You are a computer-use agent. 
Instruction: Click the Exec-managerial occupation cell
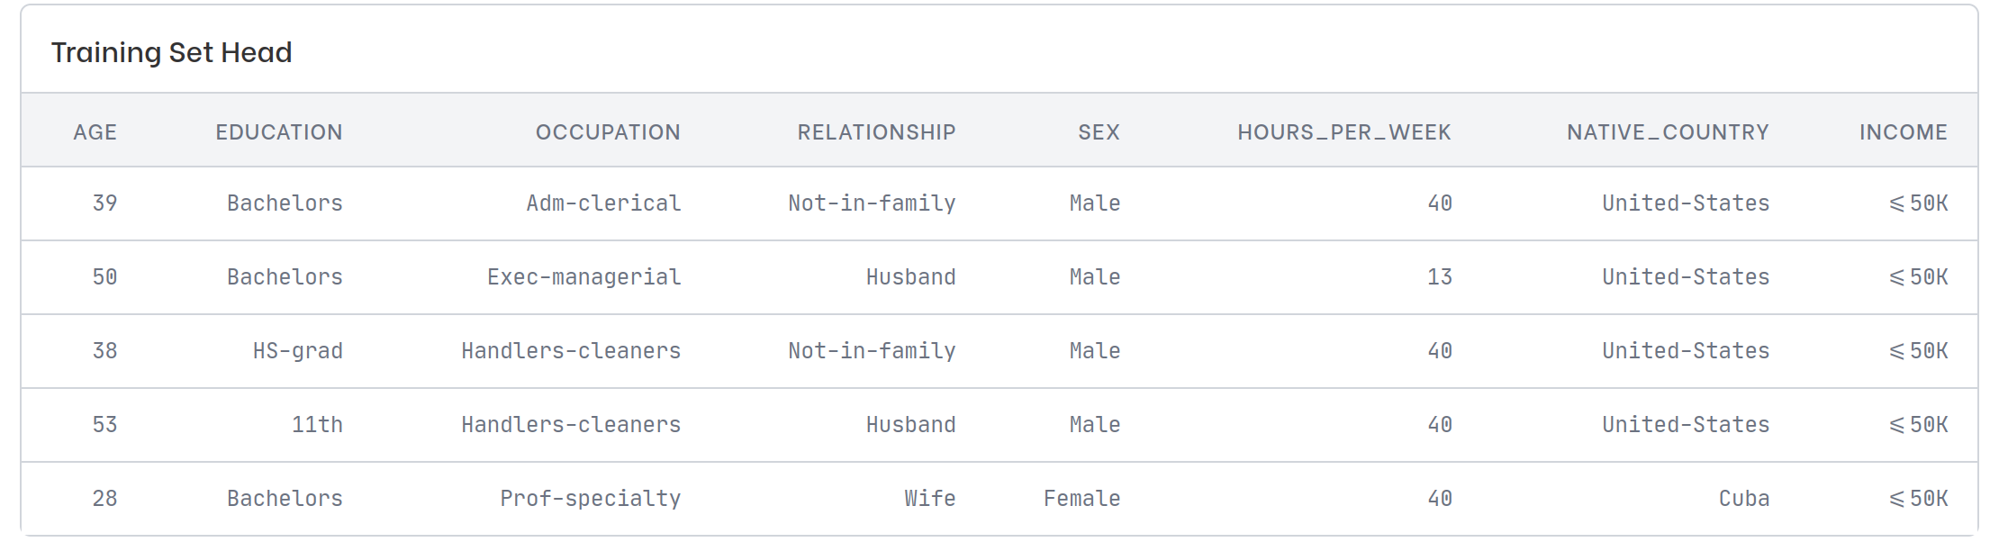pyautogui.click(x=583, y=277)
